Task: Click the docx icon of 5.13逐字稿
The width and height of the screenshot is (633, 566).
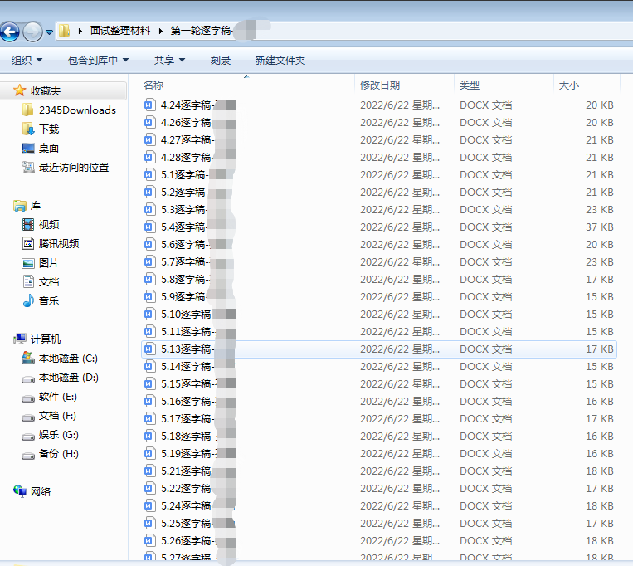Action: (x=149, y=349)
